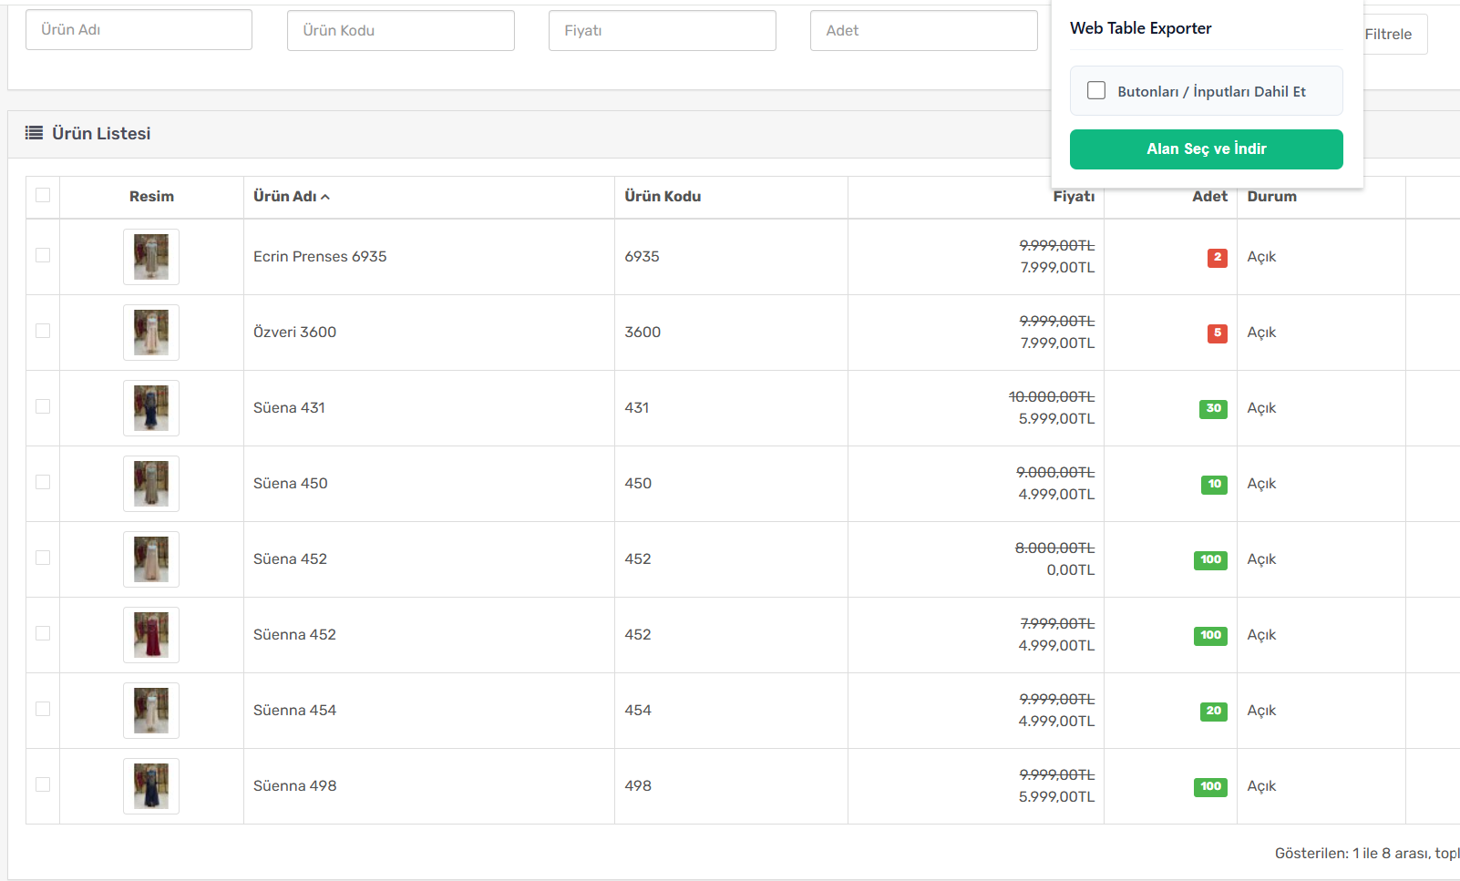Screen dimensions: 1460x881
Task: Focus the Fiyatı filter field
Action: tap(662, 30)
